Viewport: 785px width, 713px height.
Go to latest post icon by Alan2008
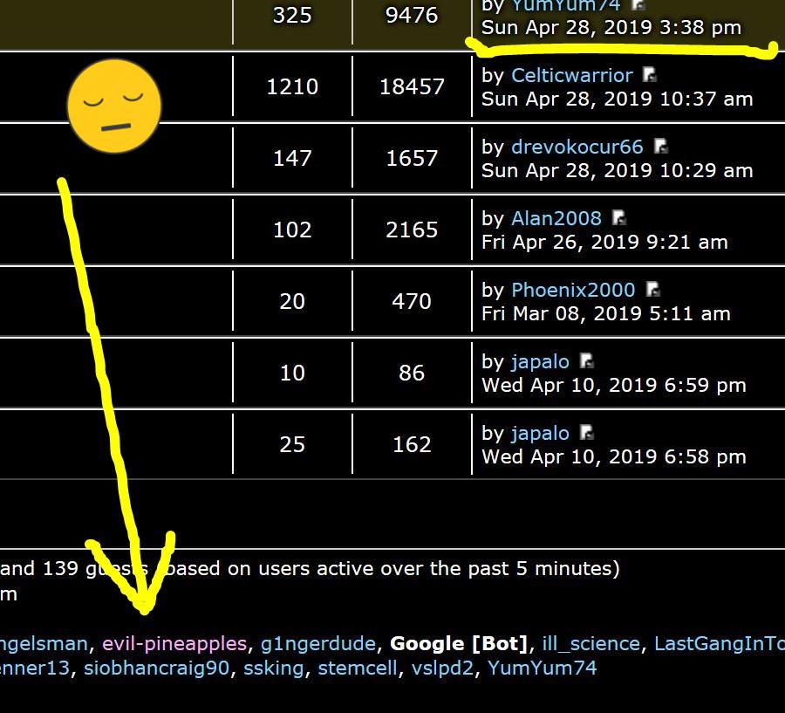(618, 219)
